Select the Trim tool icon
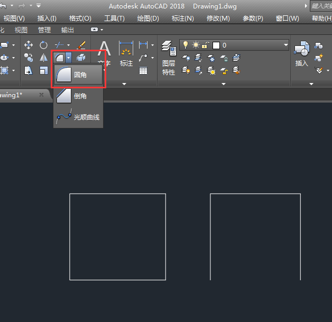Viewport: 332px width, 322px height. tap(59, 45)
